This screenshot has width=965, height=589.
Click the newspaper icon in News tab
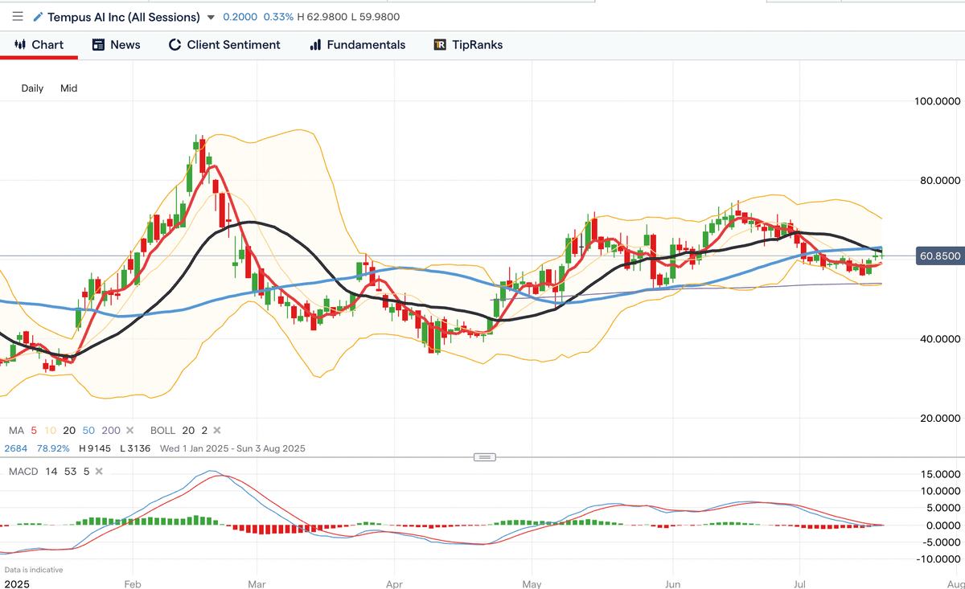(98, 45)
